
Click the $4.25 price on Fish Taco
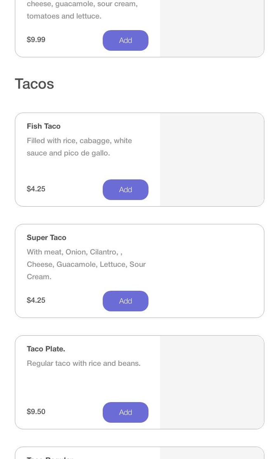(36, 189)
